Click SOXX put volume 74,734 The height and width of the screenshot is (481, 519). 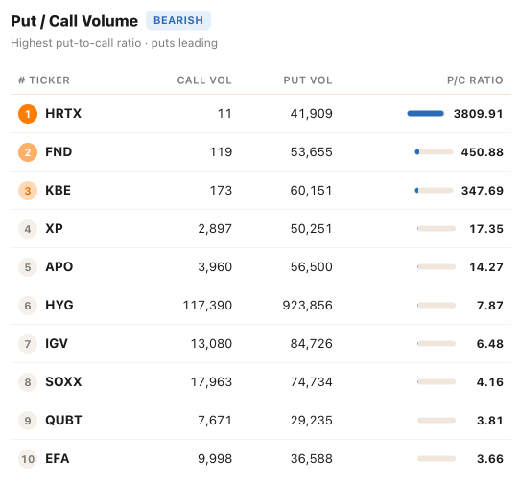312,382
